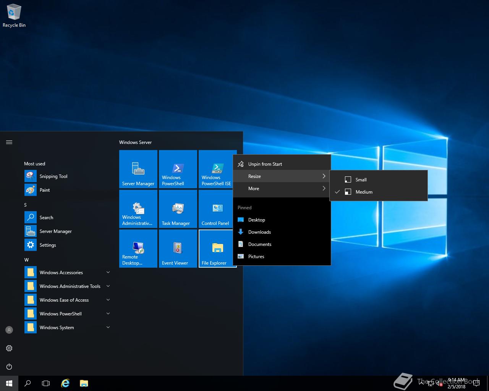Click the Windows Server tile group title
Screen dimensions: 489x391
point(135,142)
